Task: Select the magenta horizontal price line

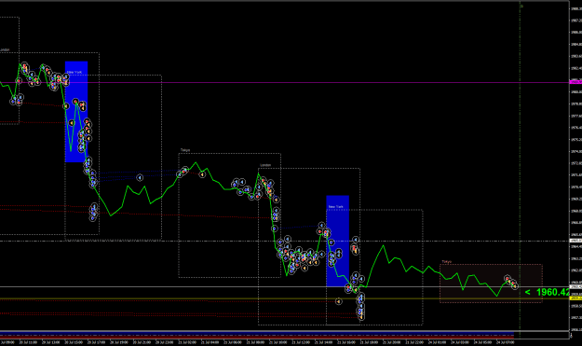Action: [x=284, y=82]
